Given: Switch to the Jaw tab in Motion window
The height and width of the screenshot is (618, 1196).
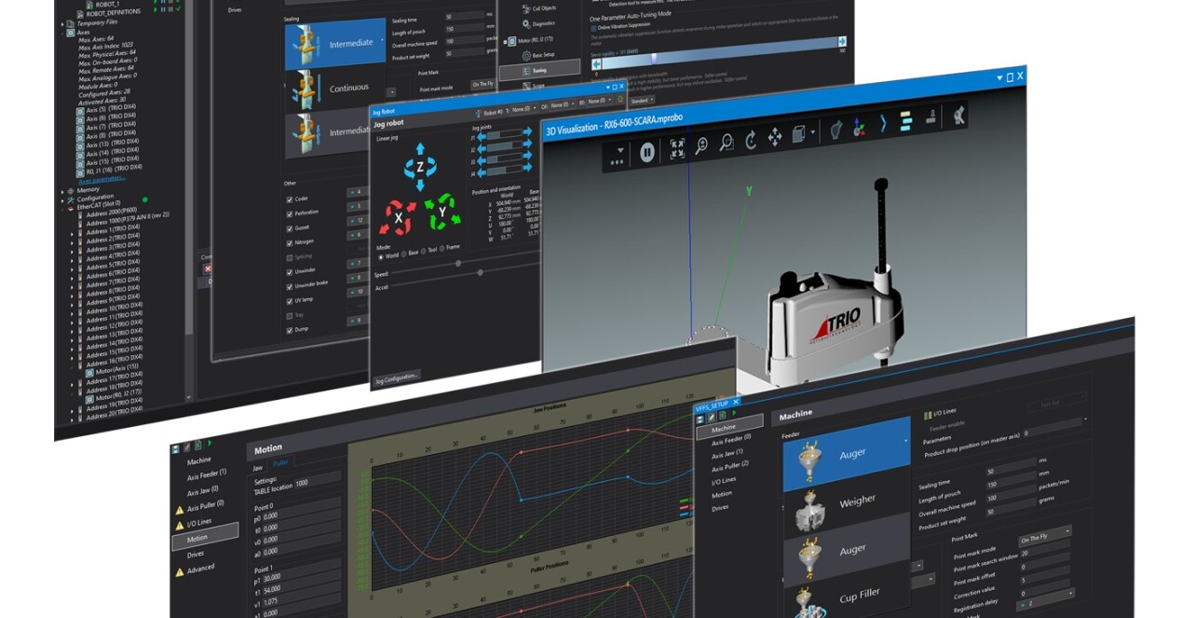Looking at the screenshot, I should (258, 466).
